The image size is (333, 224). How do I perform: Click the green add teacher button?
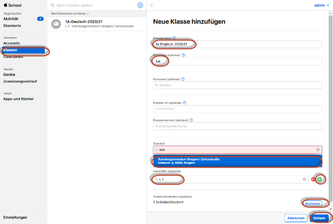pyautogui.click(x=320, y=180)
